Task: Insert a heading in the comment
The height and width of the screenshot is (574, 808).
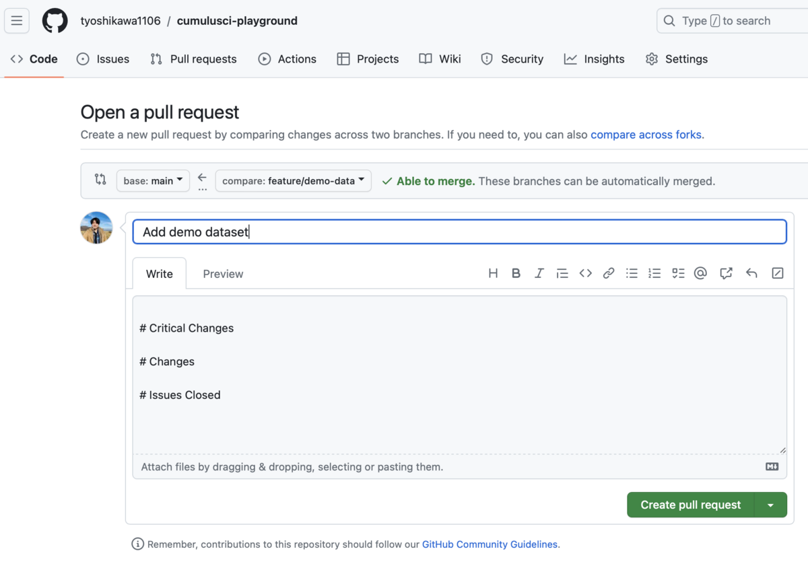Action: (x=493, y=273)
